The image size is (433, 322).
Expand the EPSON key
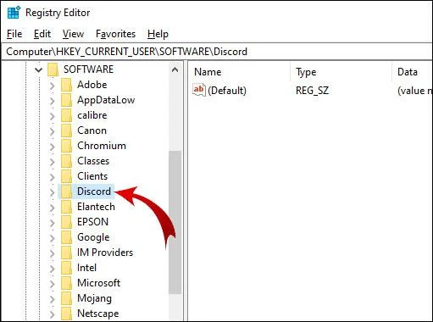pyautogui.click(x=52, y=223)
